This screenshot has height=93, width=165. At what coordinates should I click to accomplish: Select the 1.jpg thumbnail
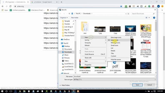point(100,29)
